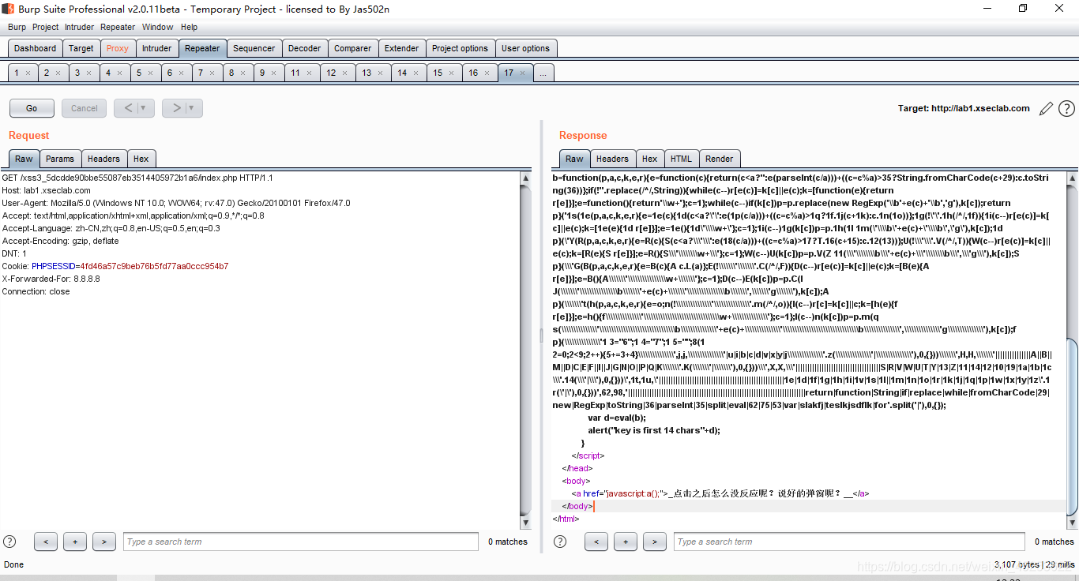Open the help icon next to target
1079x581 pixels.
[x=1066, y=109]
